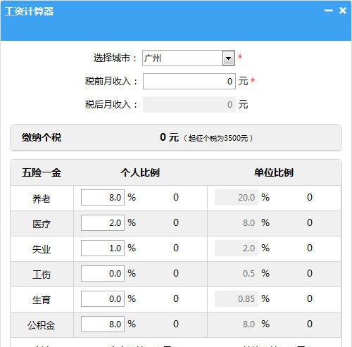The height and width of the screenshot is (347, 352).
Task: Click the 生育 unit ratio 0.85 field
Action: (237, 298)
